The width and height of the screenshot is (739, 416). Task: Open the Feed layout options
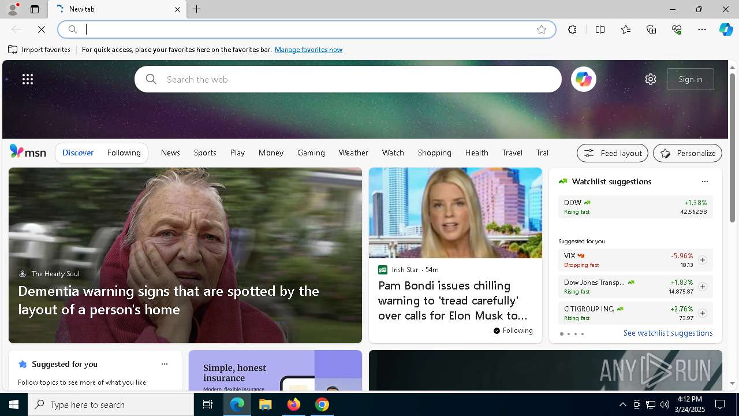coord(613,153)
